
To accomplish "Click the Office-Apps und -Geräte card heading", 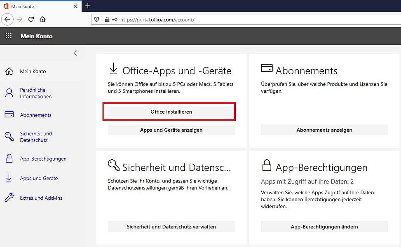I will coord(177,71).
